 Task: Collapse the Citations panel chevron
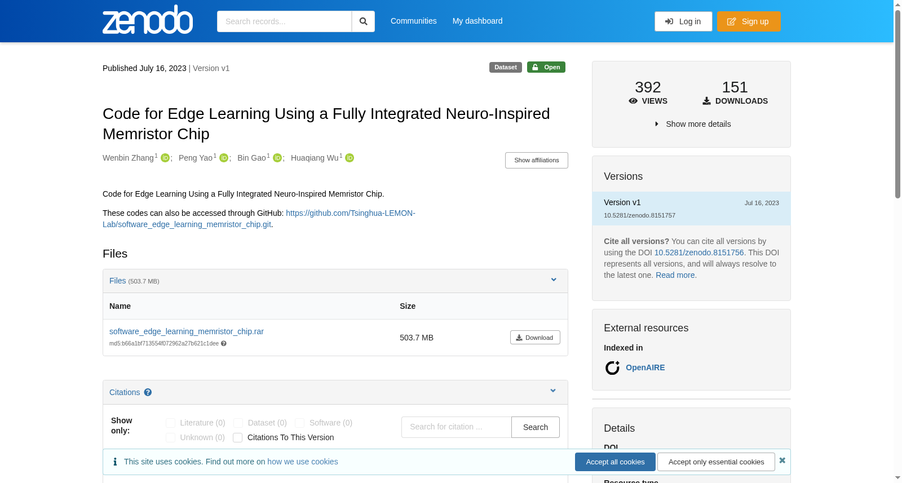point(553,391)
